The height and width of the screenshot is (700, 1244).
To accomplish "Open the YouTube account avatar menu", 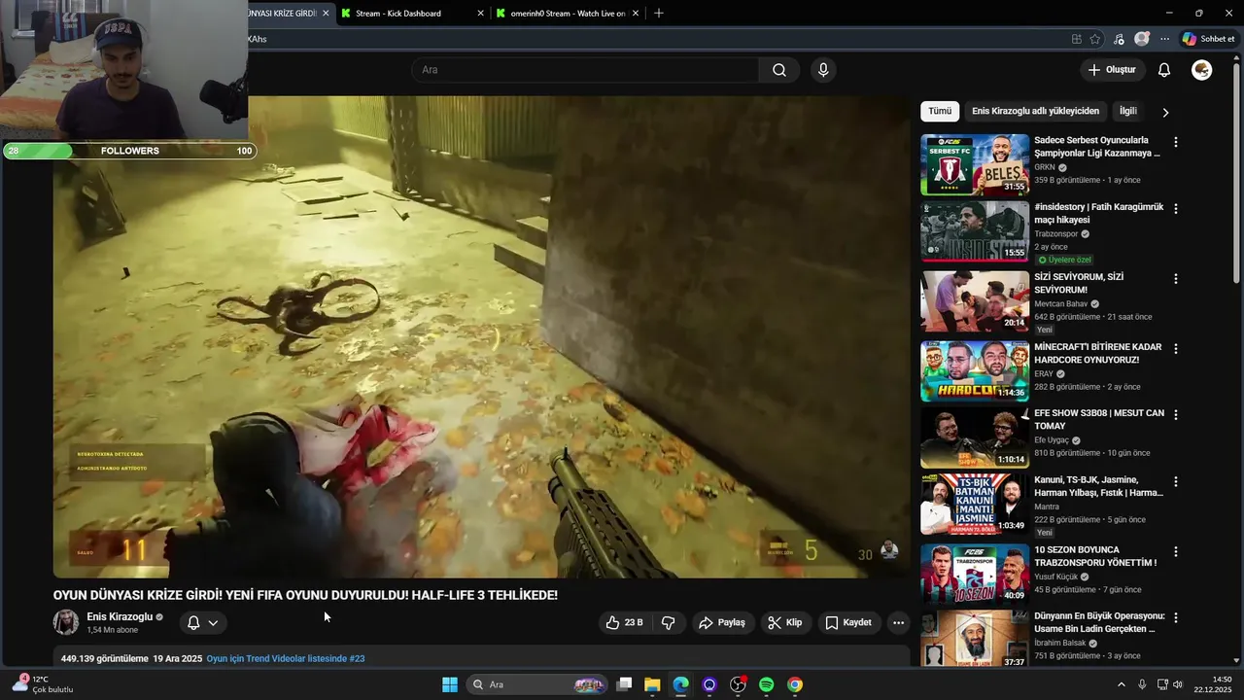I will [x=1202, y=70].
